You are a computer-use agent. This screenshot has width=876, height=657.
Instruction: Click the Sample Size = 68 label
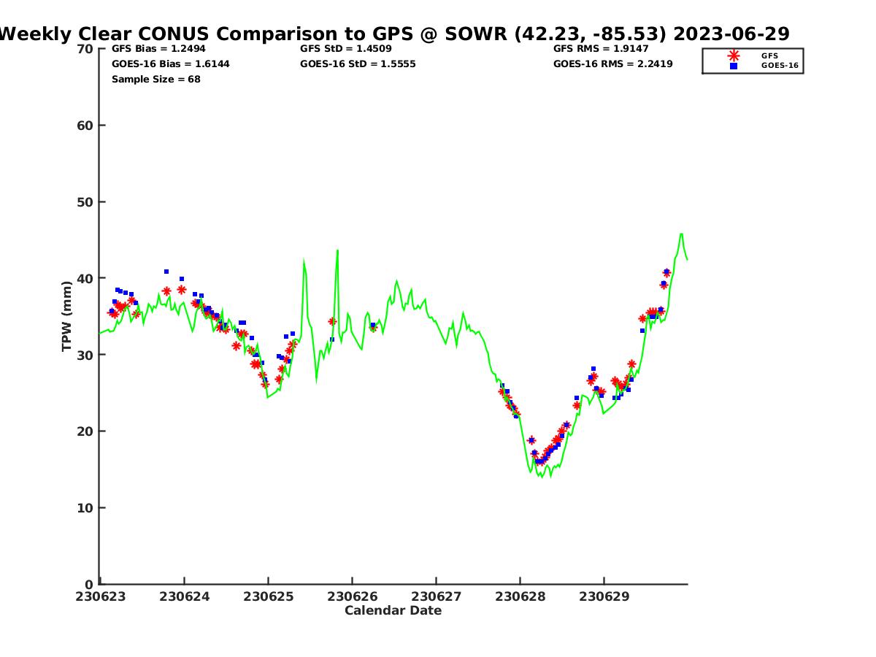tap(155, 80)
